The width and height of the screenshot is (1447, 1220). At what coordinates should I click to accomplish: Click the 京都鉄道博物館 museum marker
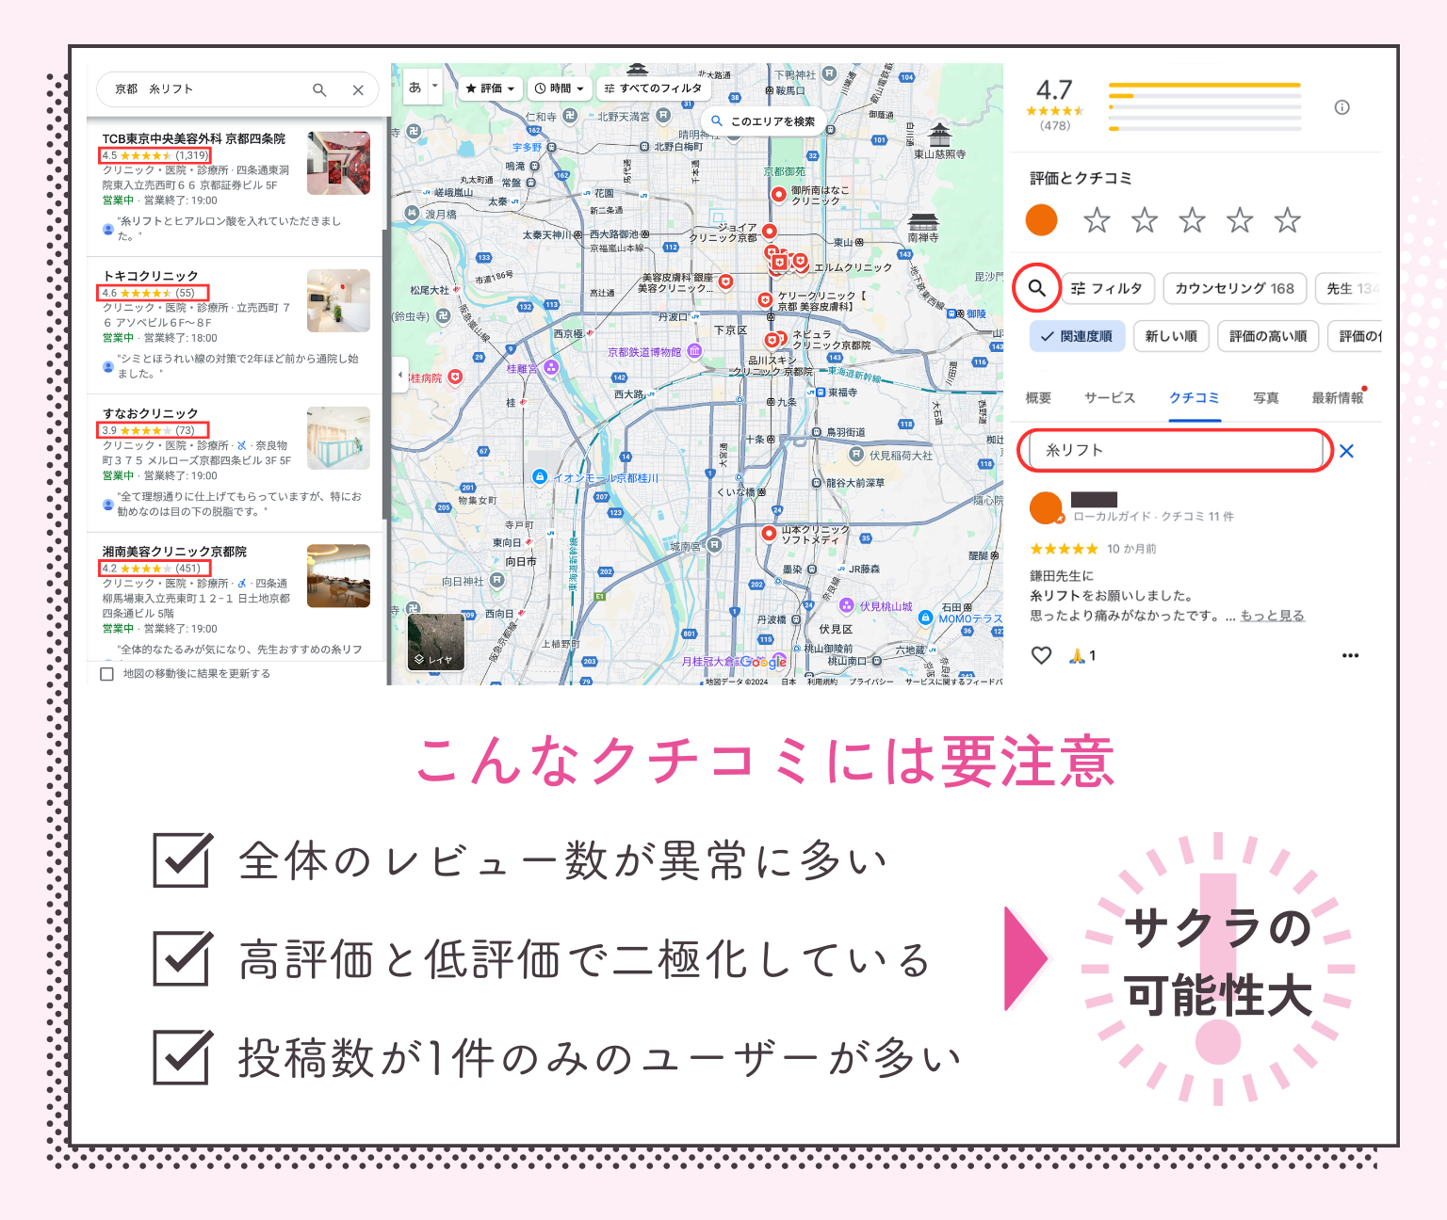[694, 351]
